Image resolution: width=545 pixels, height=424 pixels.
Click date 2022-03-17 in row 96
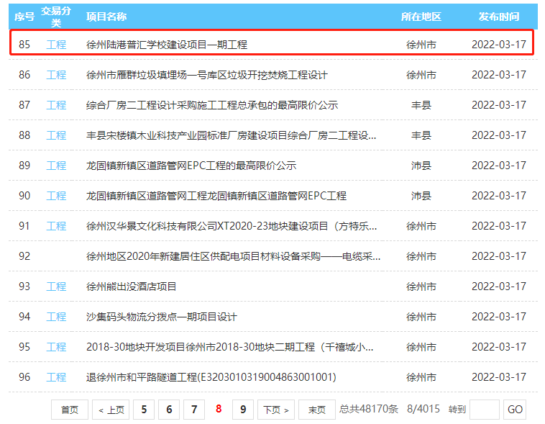click(499, 377)
